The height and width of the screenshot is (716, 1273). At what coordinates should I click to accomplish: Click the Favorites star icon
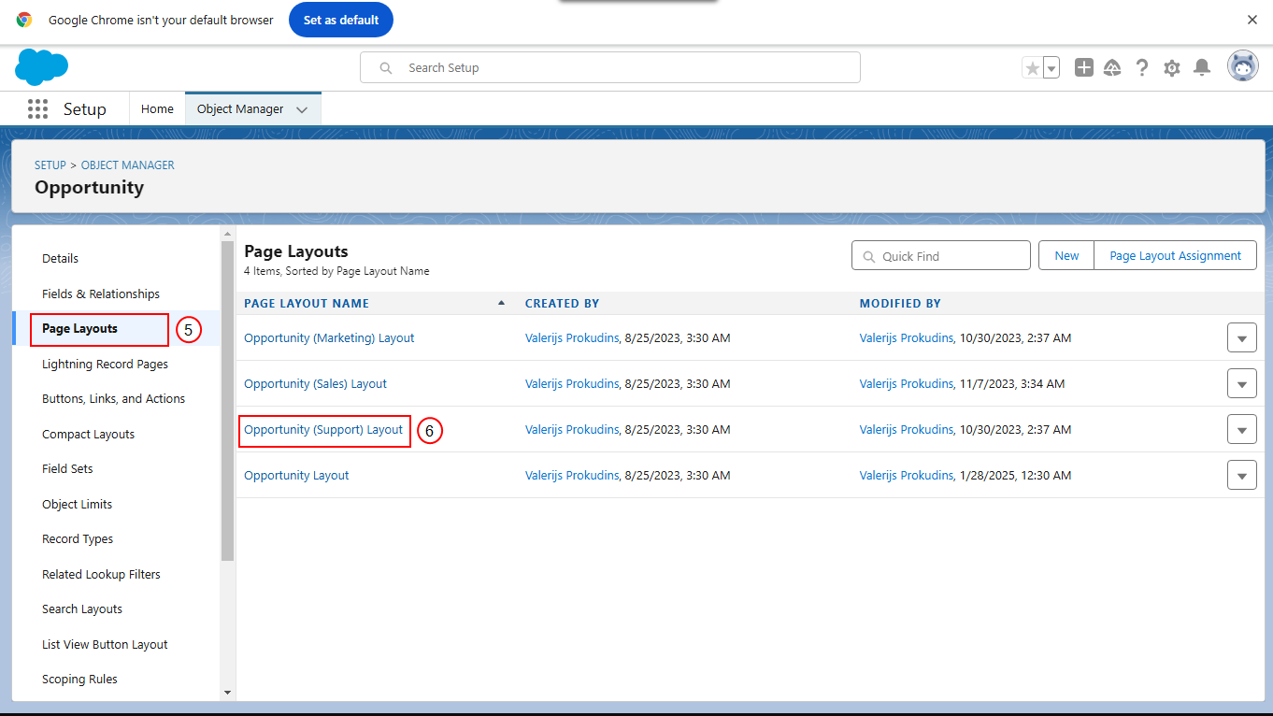[x=1032, y=67]
